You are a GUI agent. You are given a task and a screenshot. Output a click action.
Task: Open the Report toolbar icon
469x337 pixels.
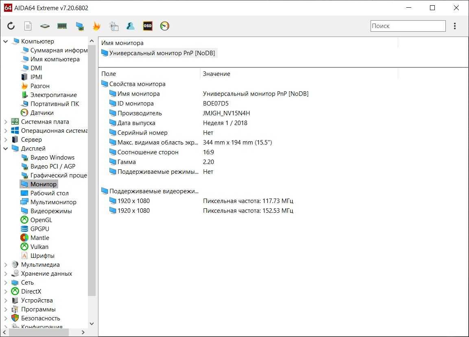(28, 26)
